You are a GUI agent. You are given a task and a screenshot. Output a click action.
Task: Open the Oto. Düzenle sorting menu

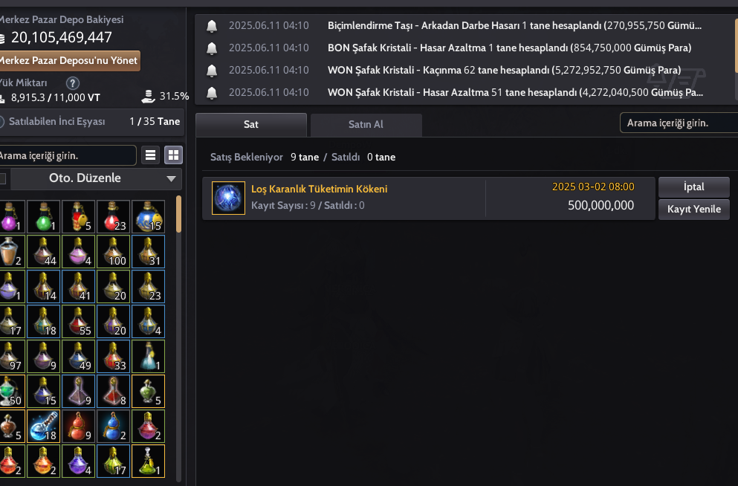tap(96, 179)
